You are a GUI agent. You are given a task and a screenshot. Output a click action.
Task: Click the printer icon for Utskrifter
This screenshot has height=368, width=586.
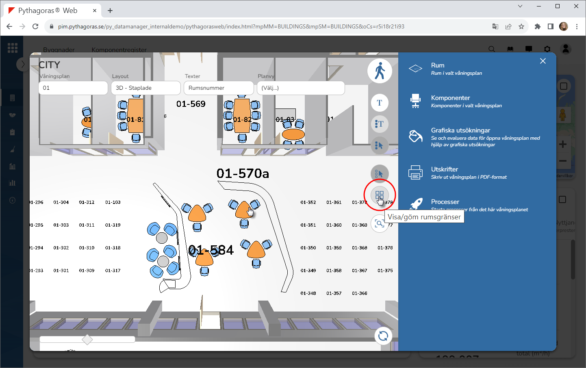click(x=415, y=173)
